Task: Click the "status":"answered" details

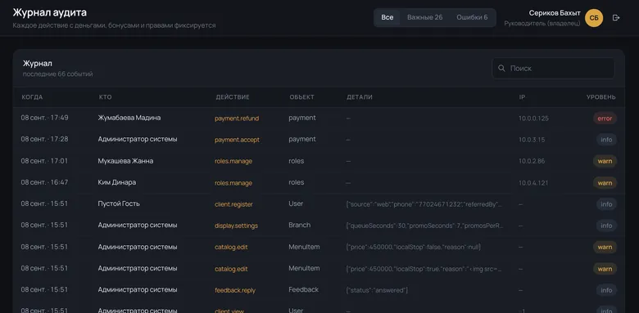Action: point(377,290)
